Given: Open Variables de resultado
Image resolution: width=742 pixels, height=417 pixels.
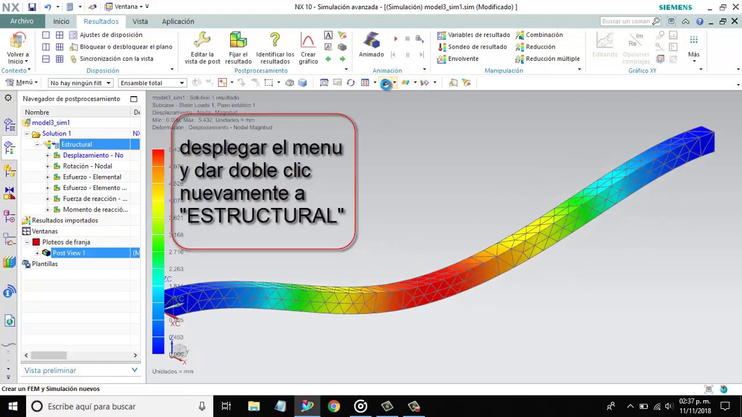Looking at the screenshot, I should (x=474, y=35).
